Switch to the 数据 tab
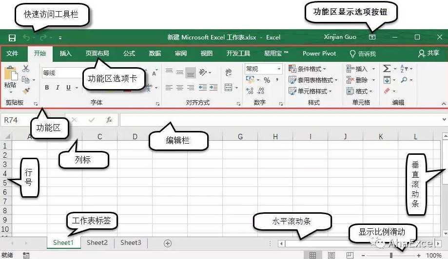Image resolution: width=448 pixels, height=259 pixels. [x=155, y=54]
